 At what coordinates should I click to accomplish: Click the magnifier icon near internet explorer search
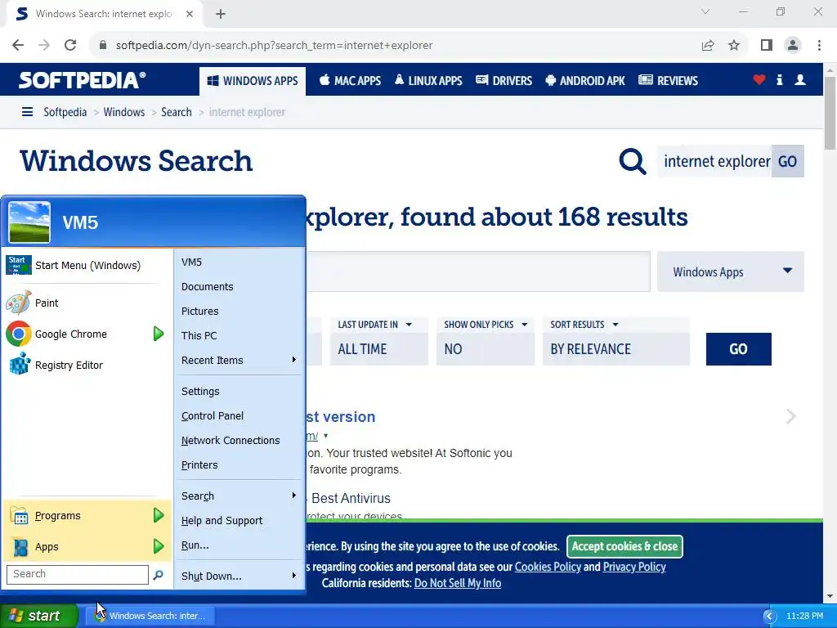click(x=633, y=161)
